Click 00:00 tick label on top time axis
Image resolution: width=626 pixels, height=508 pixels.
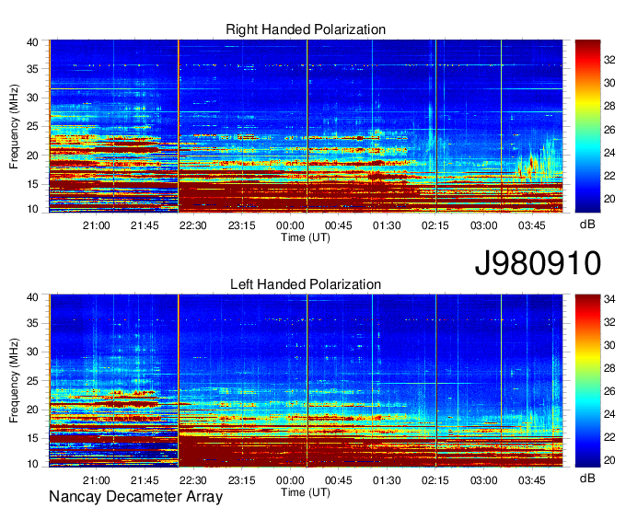290,225
